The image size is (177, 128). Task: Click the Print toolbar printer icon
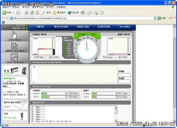tap(96, 12)
